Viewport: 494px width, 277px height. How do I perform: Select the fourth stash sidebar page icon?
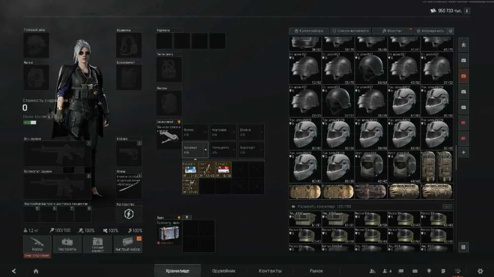pyautogui.click(x=464, y=92)
